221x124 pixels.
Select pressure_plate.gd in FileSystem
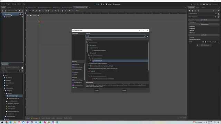coord(14,99)
